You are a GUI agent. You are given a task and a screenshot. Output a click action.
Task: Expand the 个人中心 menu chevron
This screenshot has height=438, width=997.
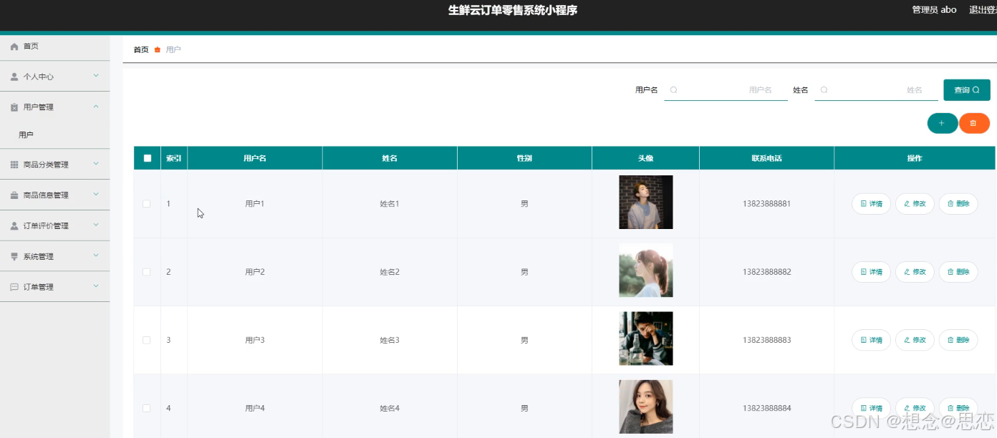coord(96,76)
